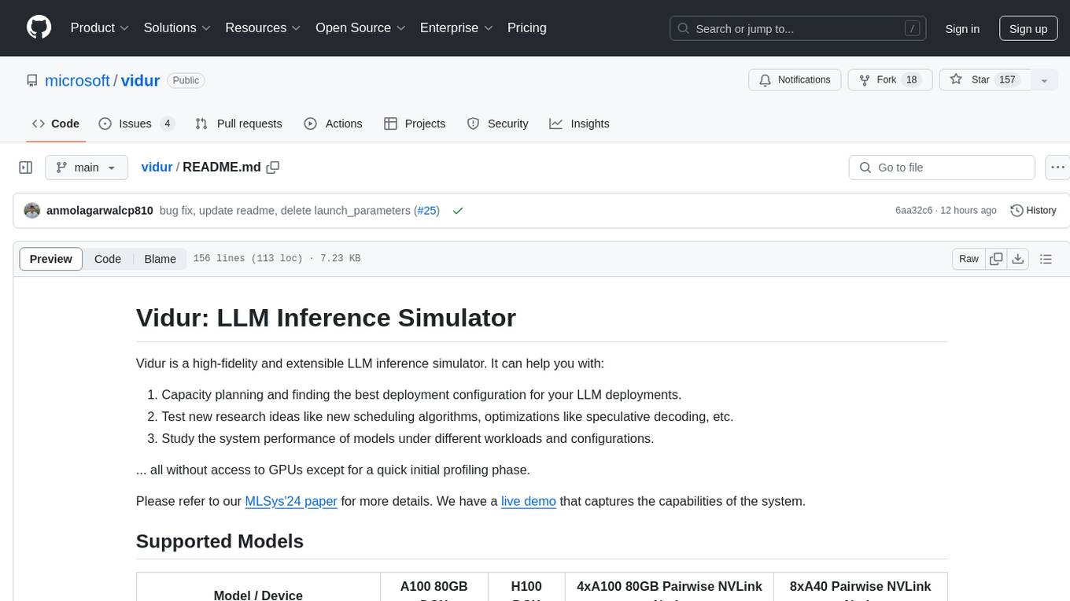The height and width of the screenshot is (601, 1070).
Task: Go to vidur root in breadcrumb
Action: (x=157, y=167)
